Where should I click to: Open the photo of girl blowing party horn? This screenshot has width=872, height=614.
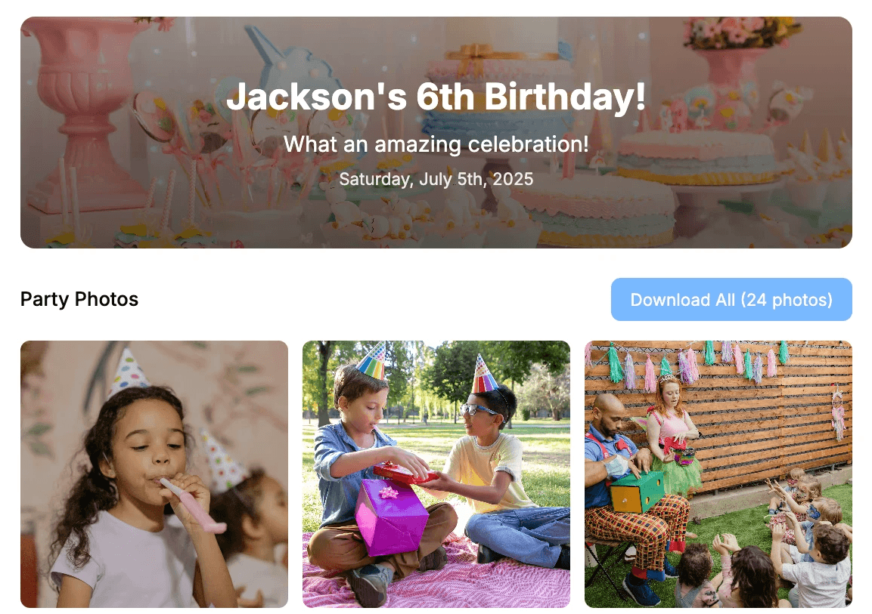coord(154,474)
